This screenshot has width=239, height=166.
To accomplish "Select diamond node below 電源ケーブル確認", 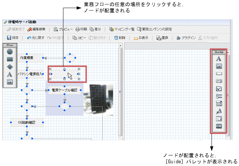I will (x=64, y=106).
